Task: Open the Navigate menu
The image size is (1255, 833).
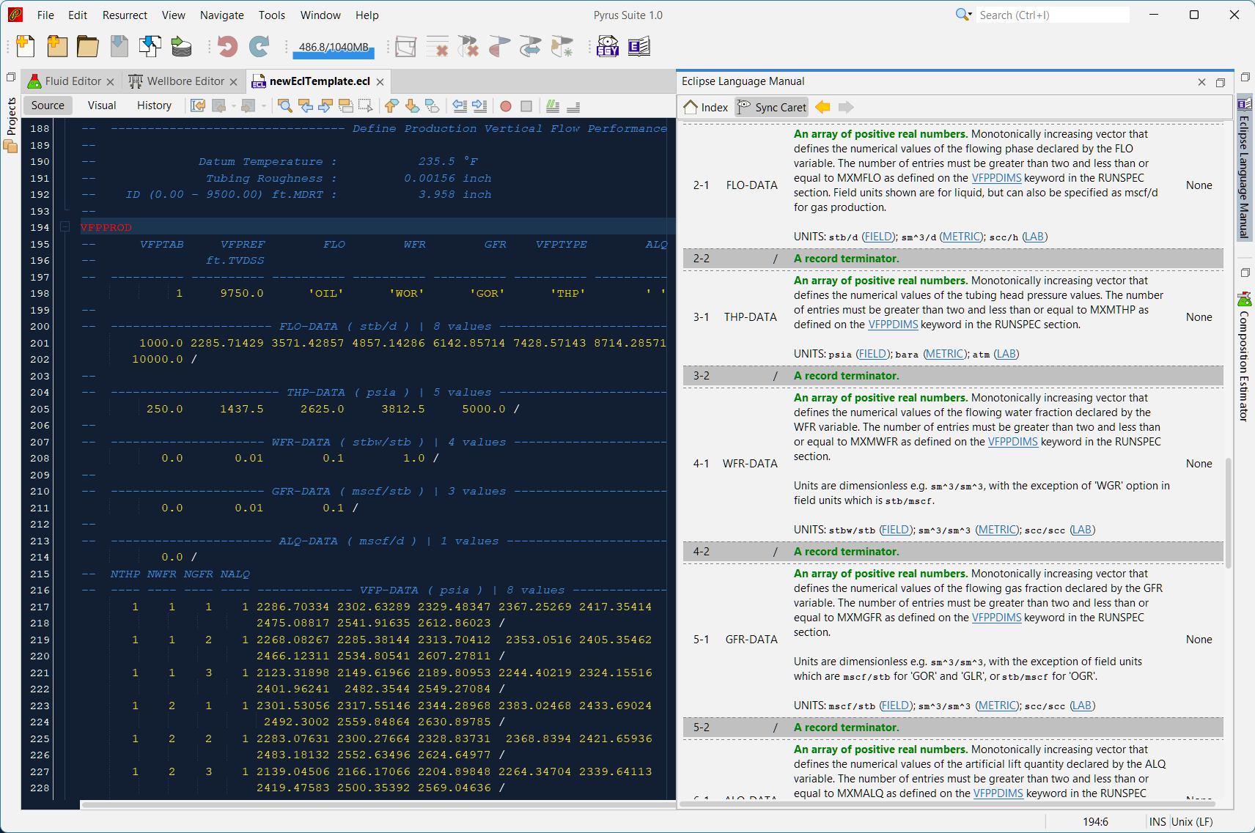Action: click(x=222, y=15)
